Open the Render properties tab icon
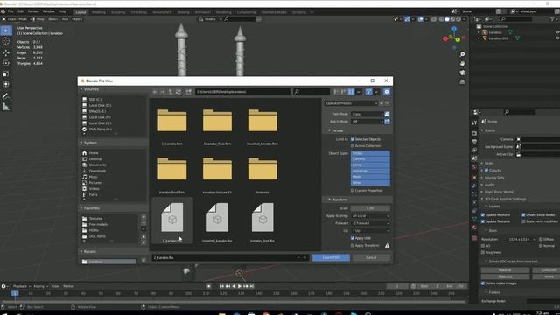Screen dimensions: 560x315 point(474,133)
